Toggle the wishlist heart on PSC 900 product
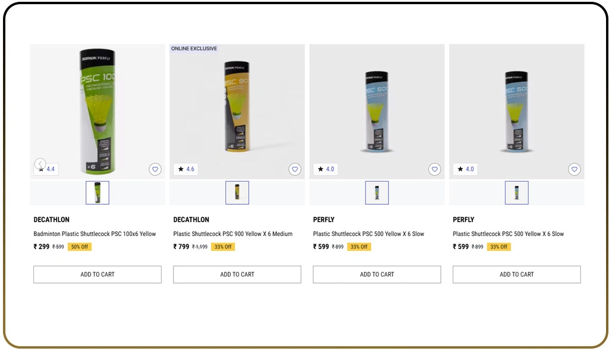The image size is (612, 351). click(x=295, y=169)
